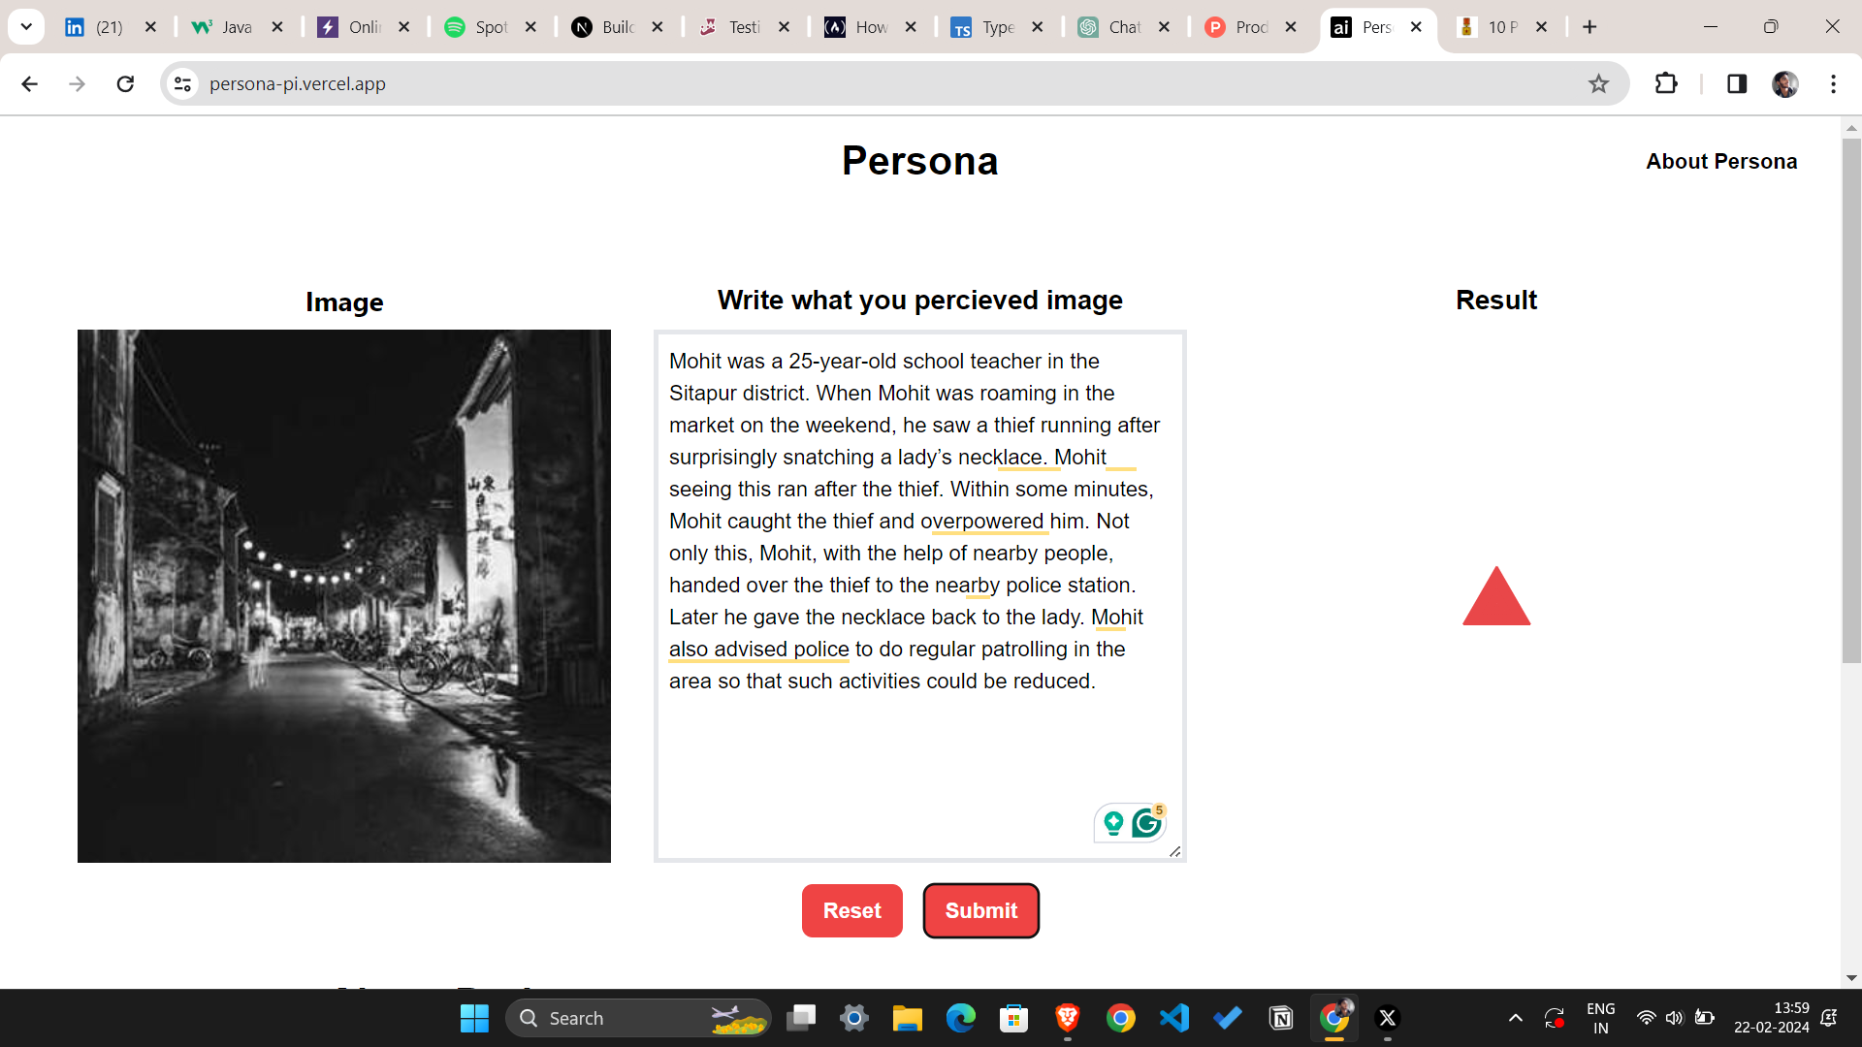1862x1047 pixels.
Task: Open the tab search chevron dropdown
Action: point(26,26)
